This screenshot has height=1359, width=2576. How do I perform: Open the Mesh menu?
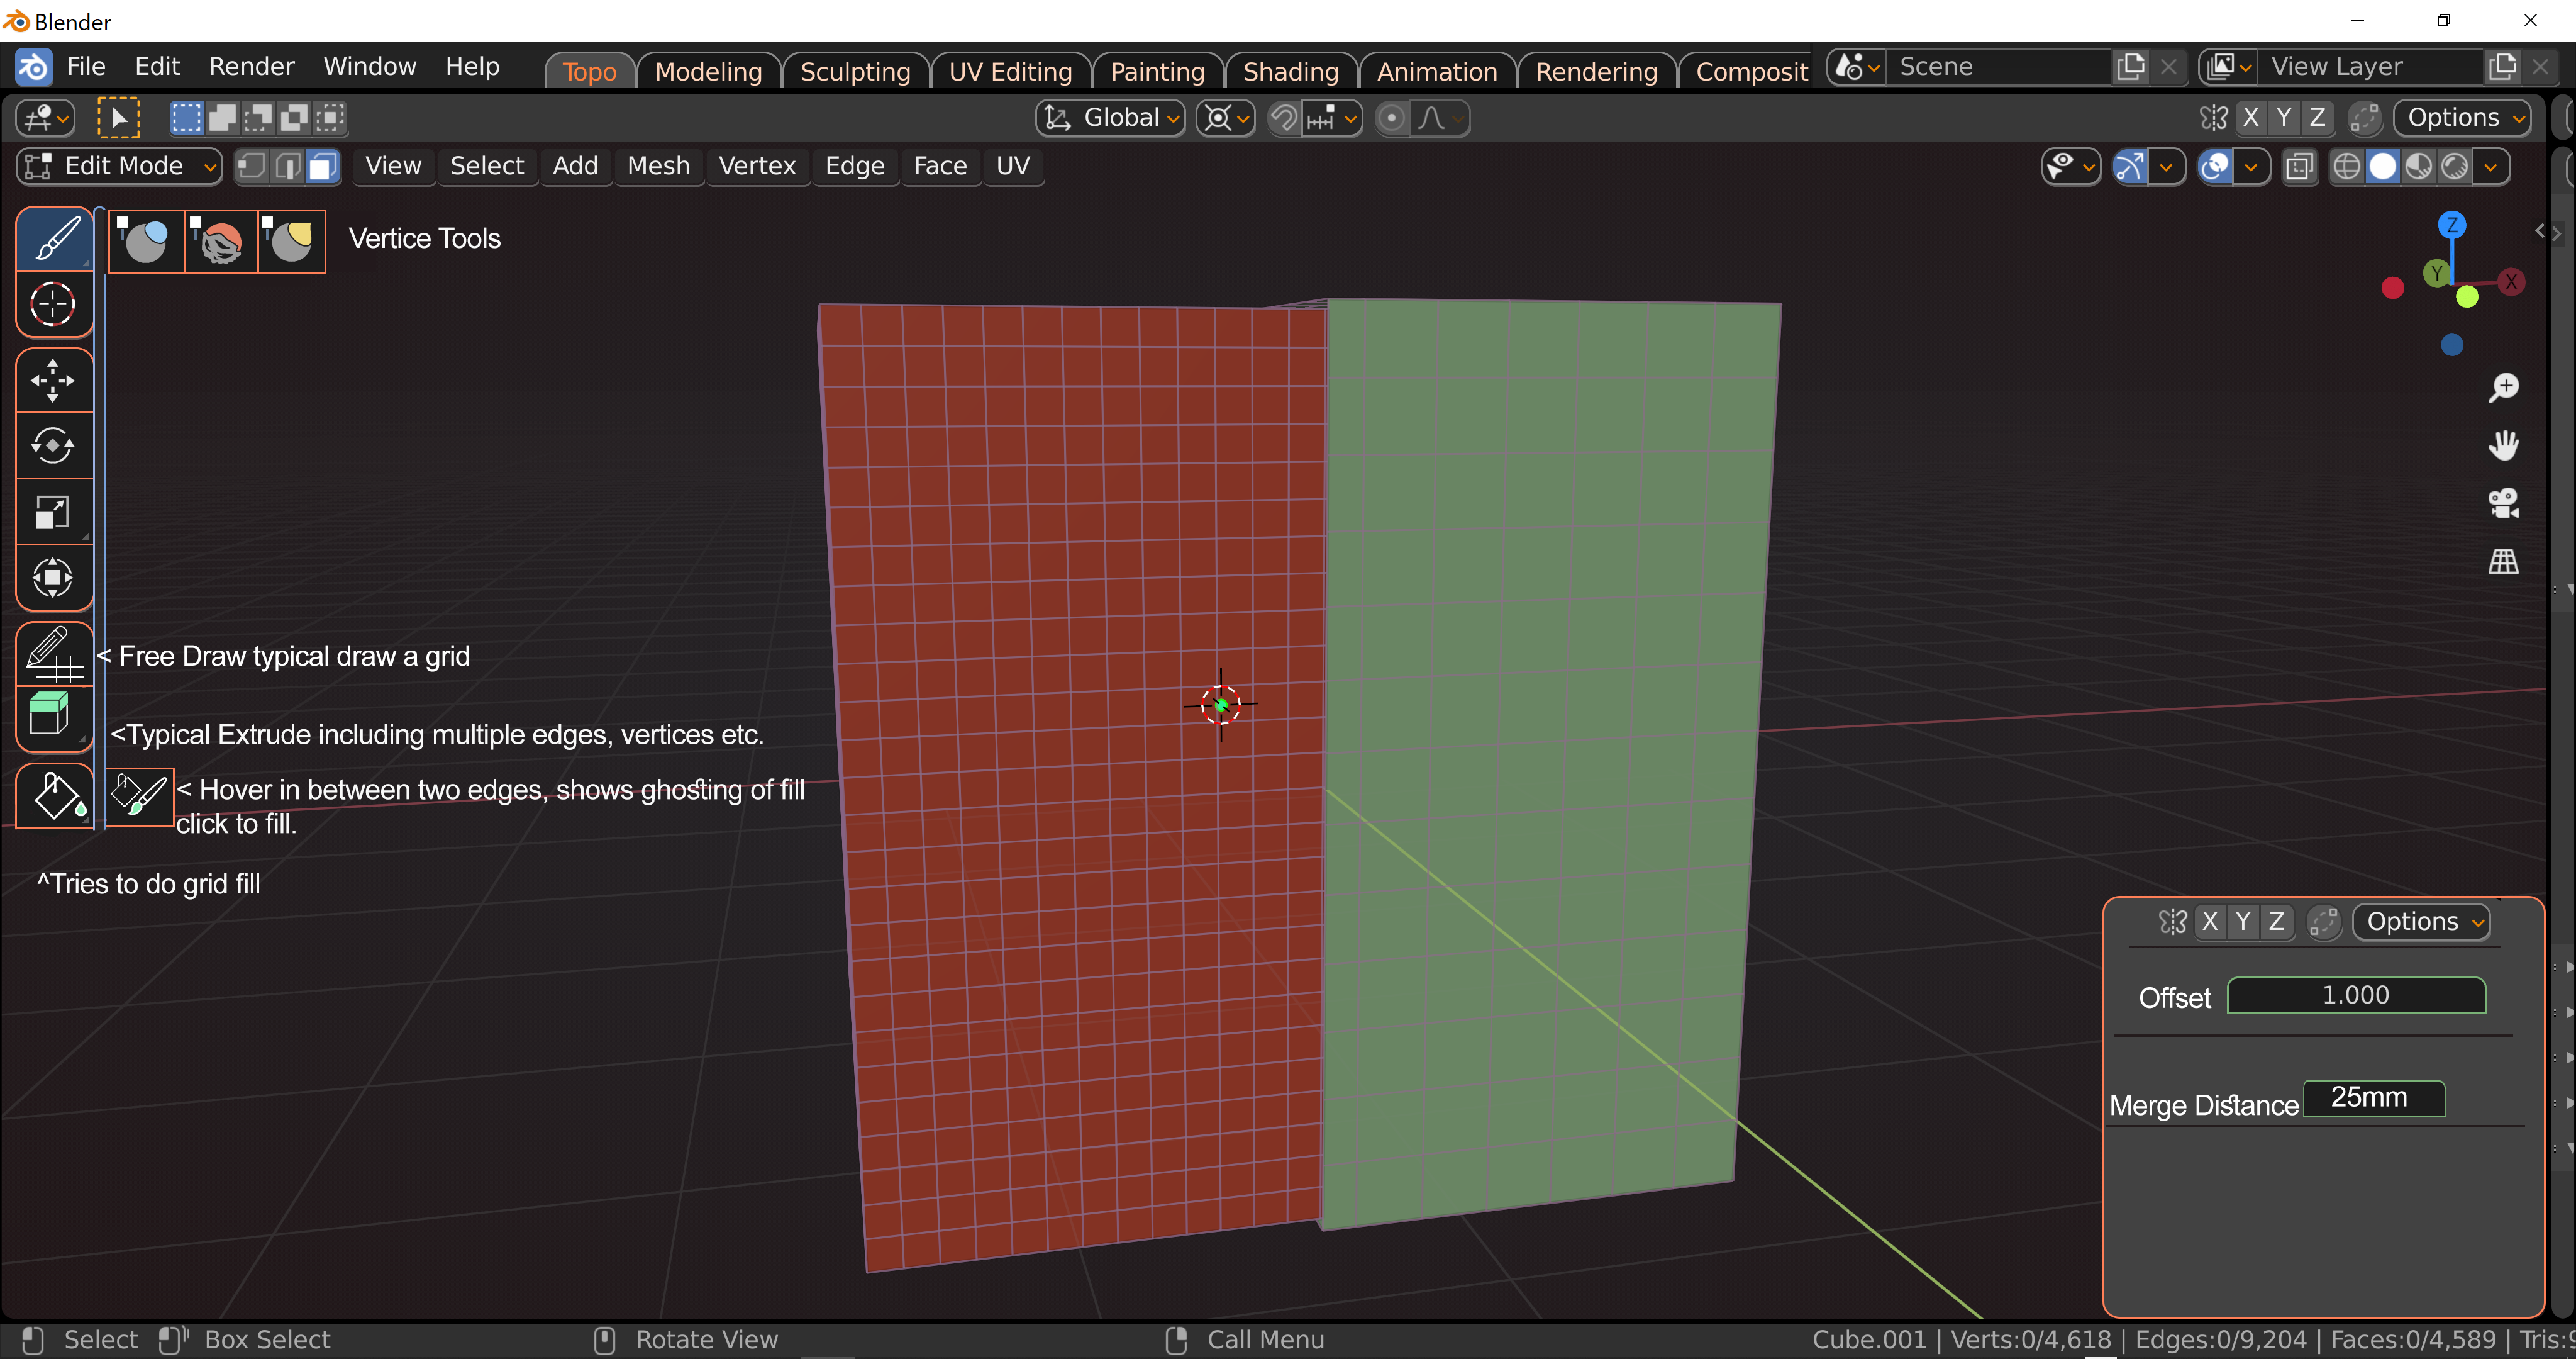click(x=658, y=166)
